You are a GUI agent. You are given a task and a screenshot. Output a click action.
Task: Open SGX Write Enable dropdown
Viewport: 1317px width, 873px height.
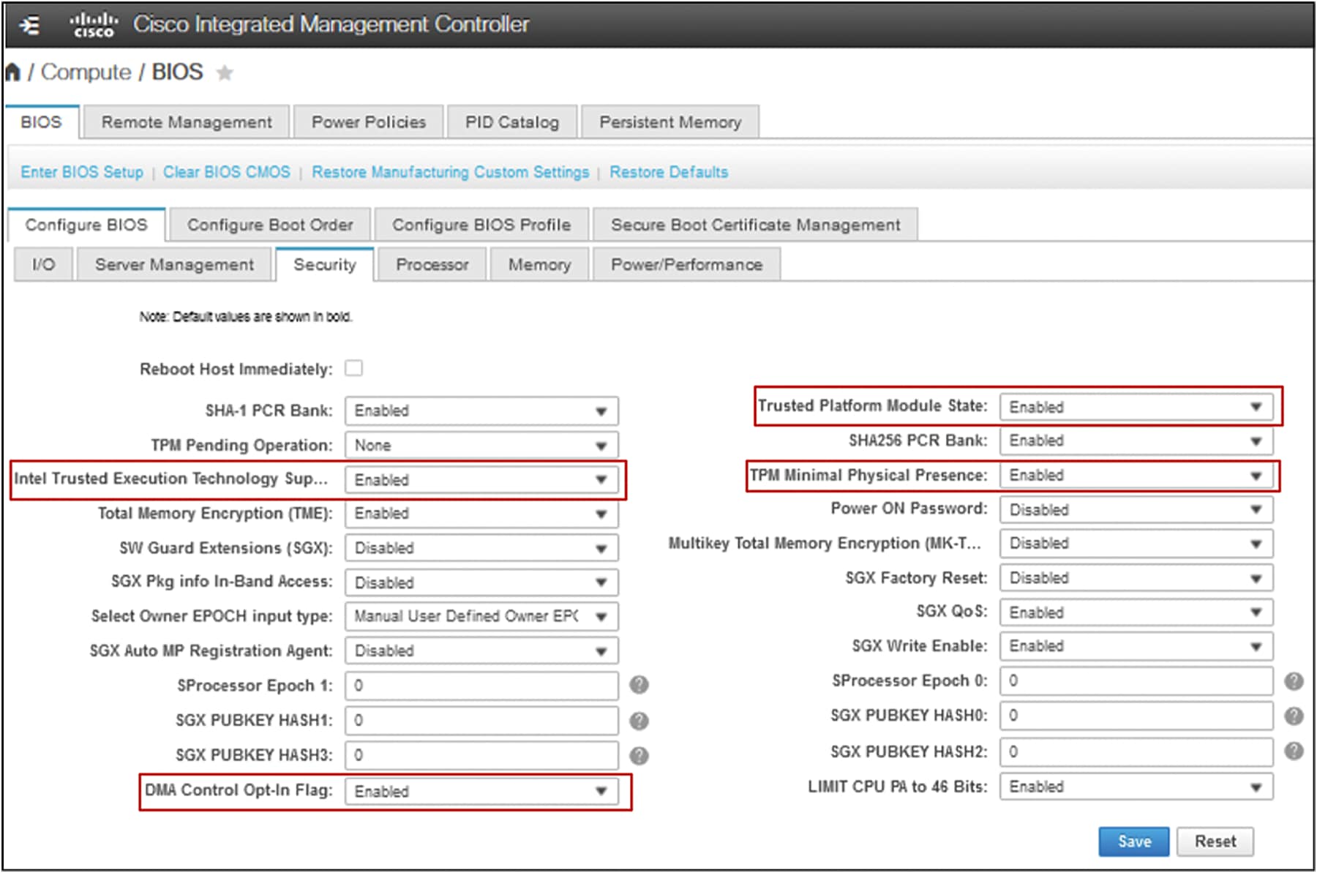[1136, 646]
